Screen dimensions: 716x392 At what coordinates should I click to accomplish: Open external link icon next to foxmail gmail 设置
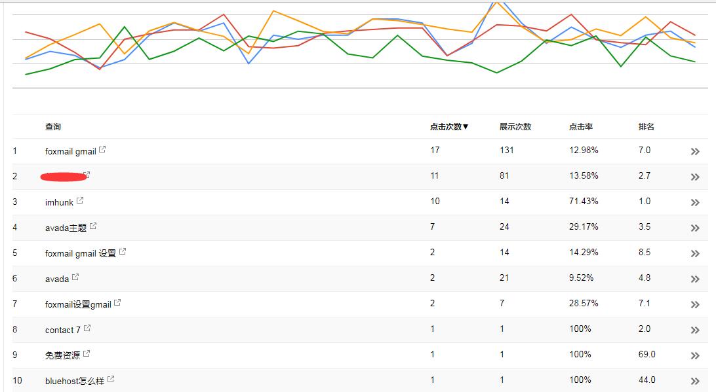(x=123, y=251)
